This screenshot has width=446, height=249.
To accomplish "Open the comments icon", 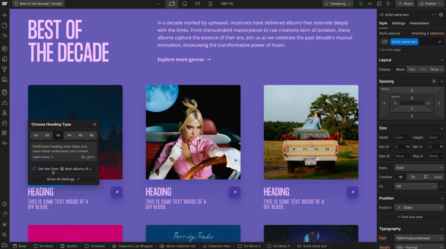I will (x=379, y=4).
